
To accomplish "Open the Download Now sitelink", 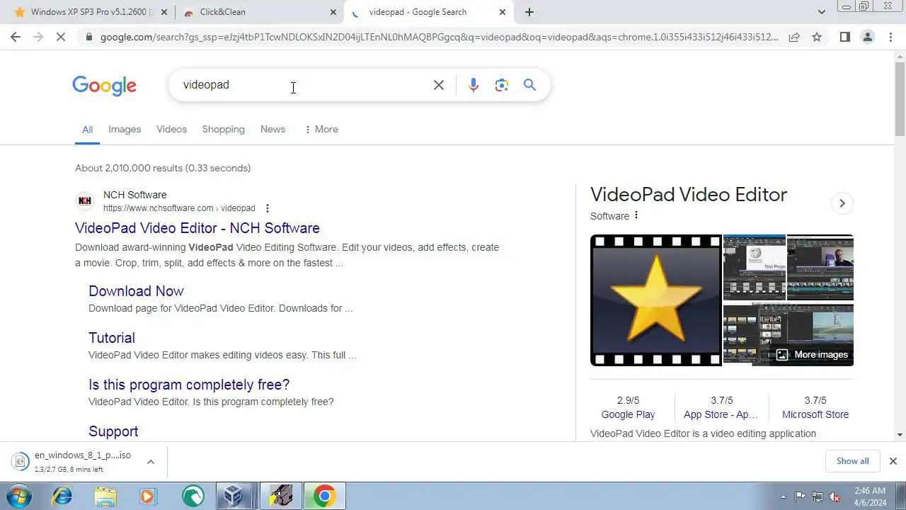I will click(136, 291).
